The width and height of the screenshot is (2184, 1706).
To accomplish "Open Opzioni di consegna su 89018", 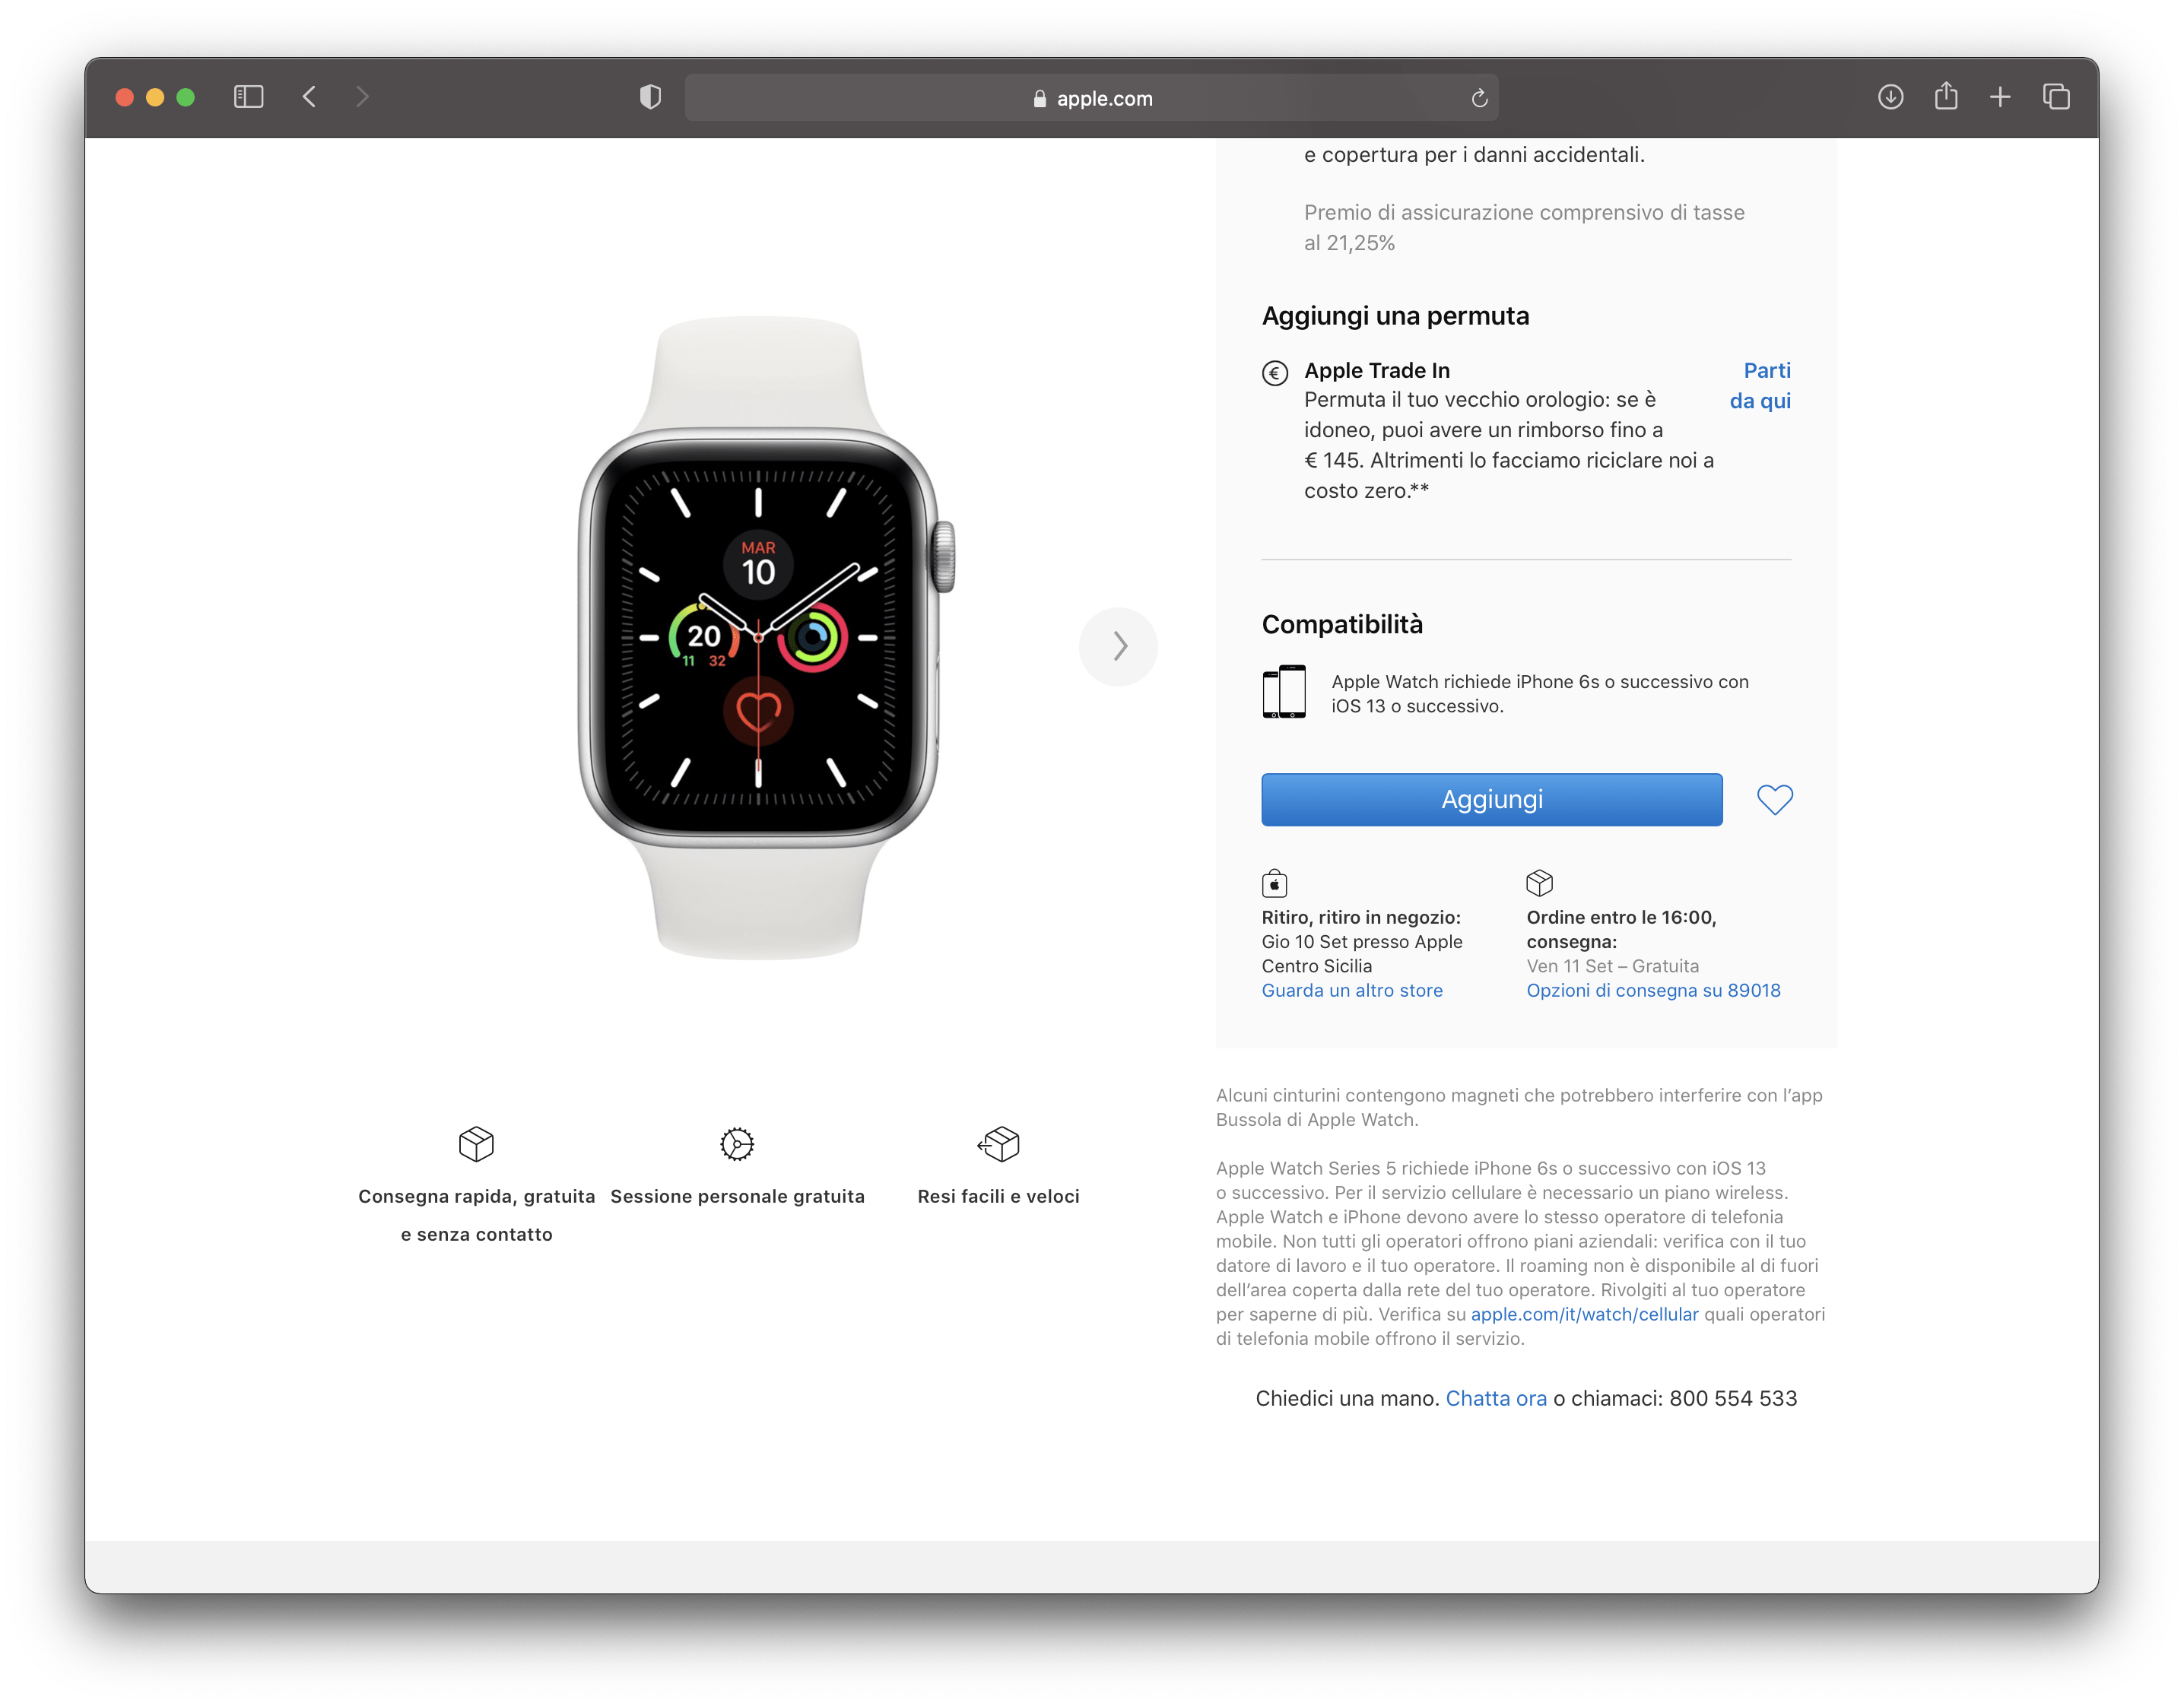I will pos(1653,990).
